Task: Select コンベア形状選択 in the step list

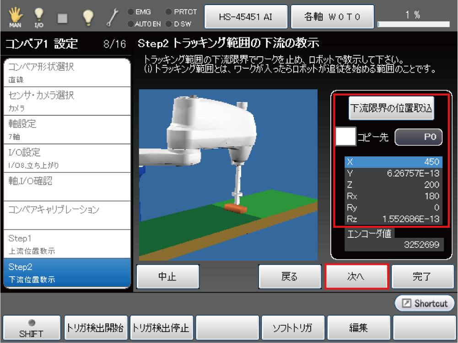Action: 67,72
